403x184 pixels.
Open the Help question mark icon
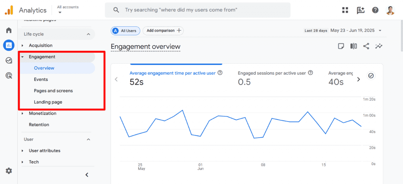375,10
